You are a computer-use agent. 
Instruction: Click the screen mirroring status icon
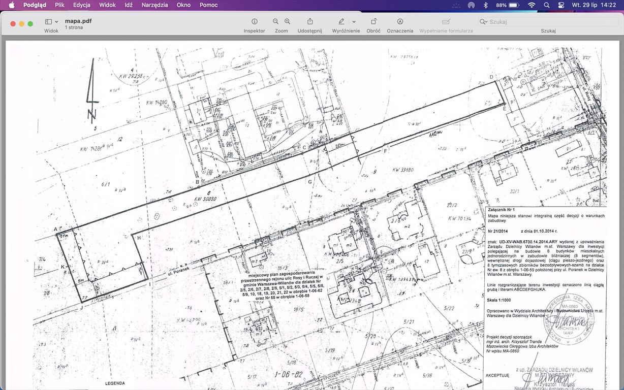[471, 5]
